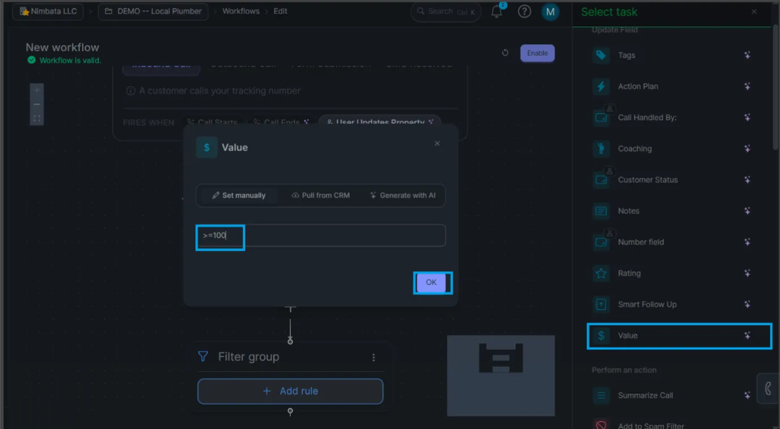Viewport: 780px width, 429px height.
Task: Click the Value input field containing >=100
Action: pyautogui.click(x=321, y=235)
